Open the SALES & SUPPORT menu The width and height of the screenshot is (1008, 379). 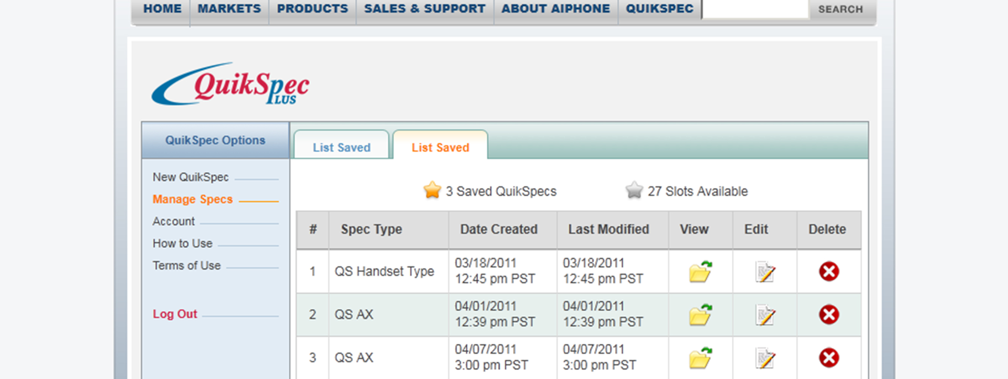coord(425,9)
